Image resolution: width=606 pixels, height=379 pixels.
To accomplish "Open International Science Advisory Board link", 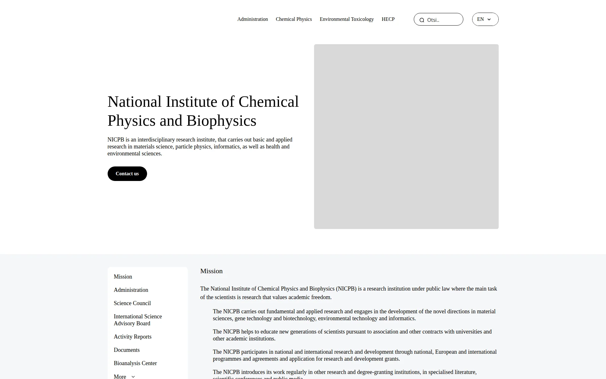I will pyautogui.click(x=138, y=320).
